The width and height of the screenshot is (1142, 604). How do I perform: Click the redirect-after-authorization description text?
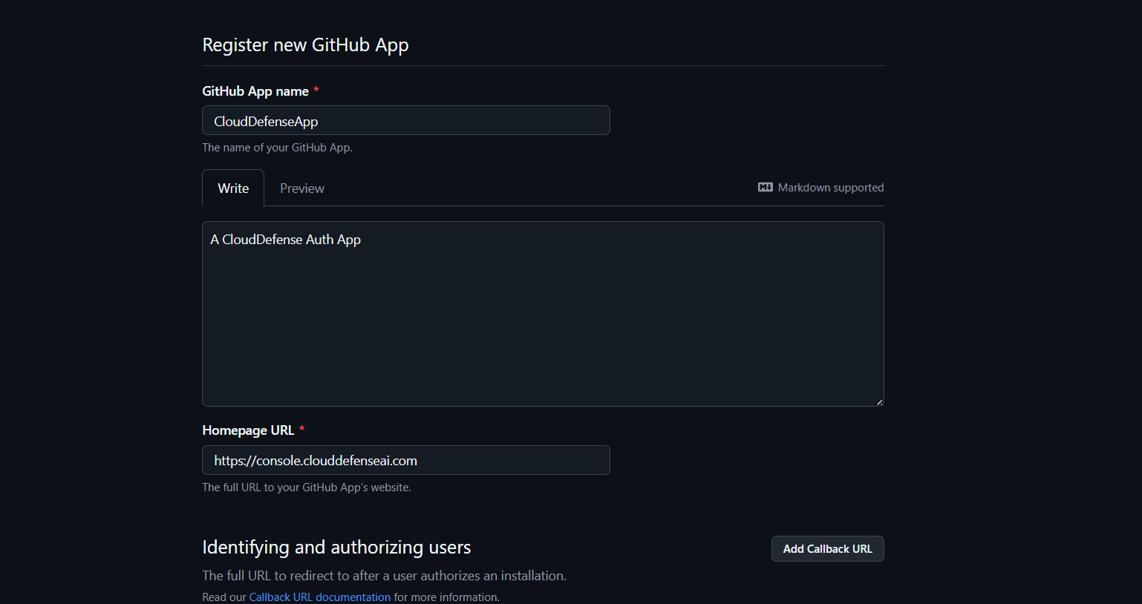384,576
